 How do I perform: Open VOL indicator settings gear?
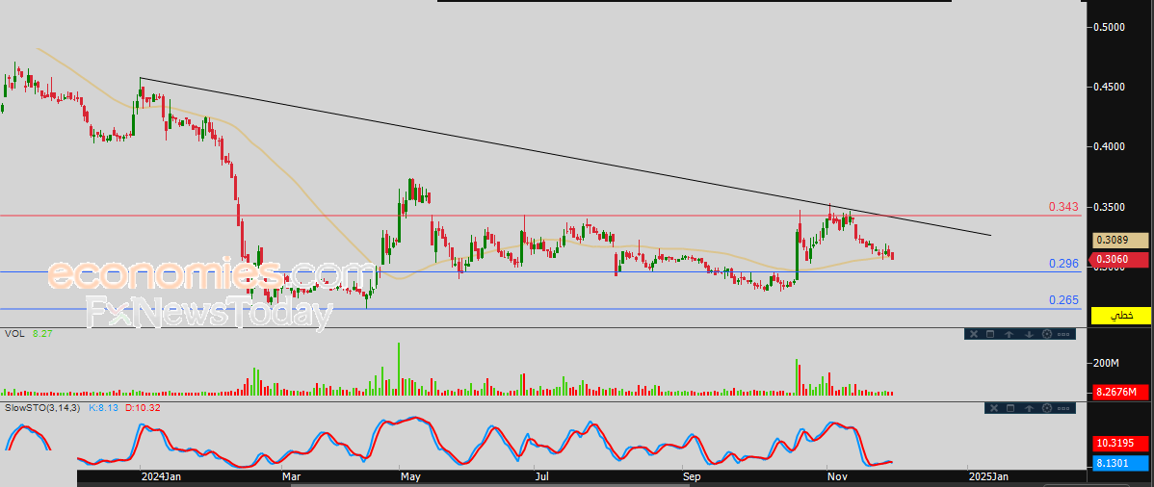[x=1047, y=334]
